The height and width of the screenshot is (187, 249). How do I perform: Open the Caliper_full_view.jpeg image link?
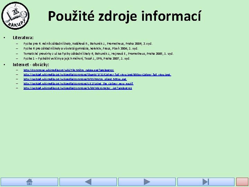(97, 74)
